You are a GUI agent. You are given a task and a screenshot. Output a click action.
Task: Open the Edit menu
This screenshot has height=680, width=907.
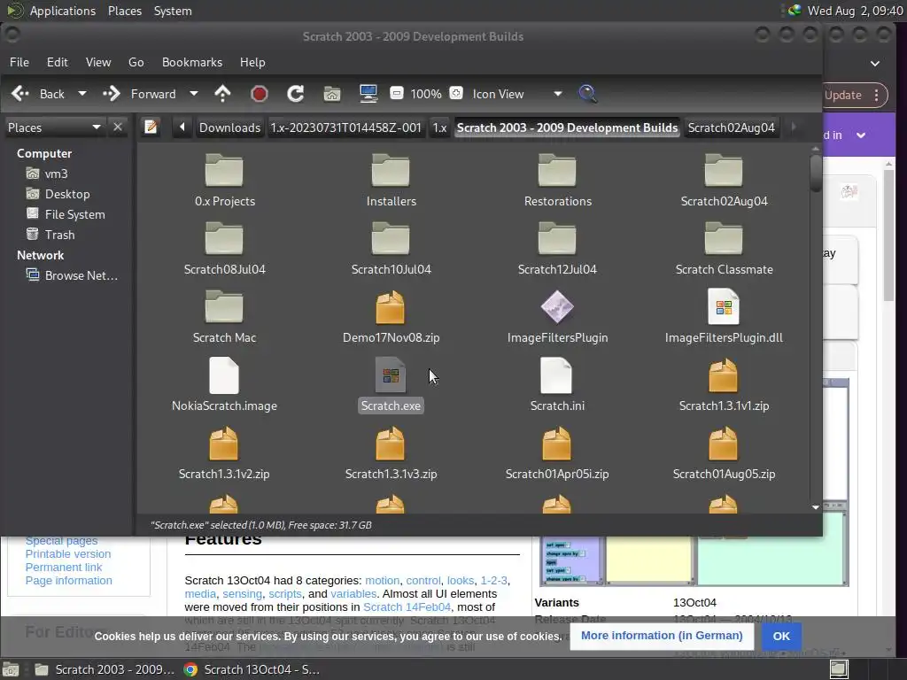pyautogui.click(x=58, y=62)
